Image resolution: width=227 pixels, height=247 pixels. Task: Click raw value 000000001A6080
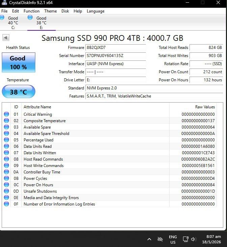pos(198,146)
